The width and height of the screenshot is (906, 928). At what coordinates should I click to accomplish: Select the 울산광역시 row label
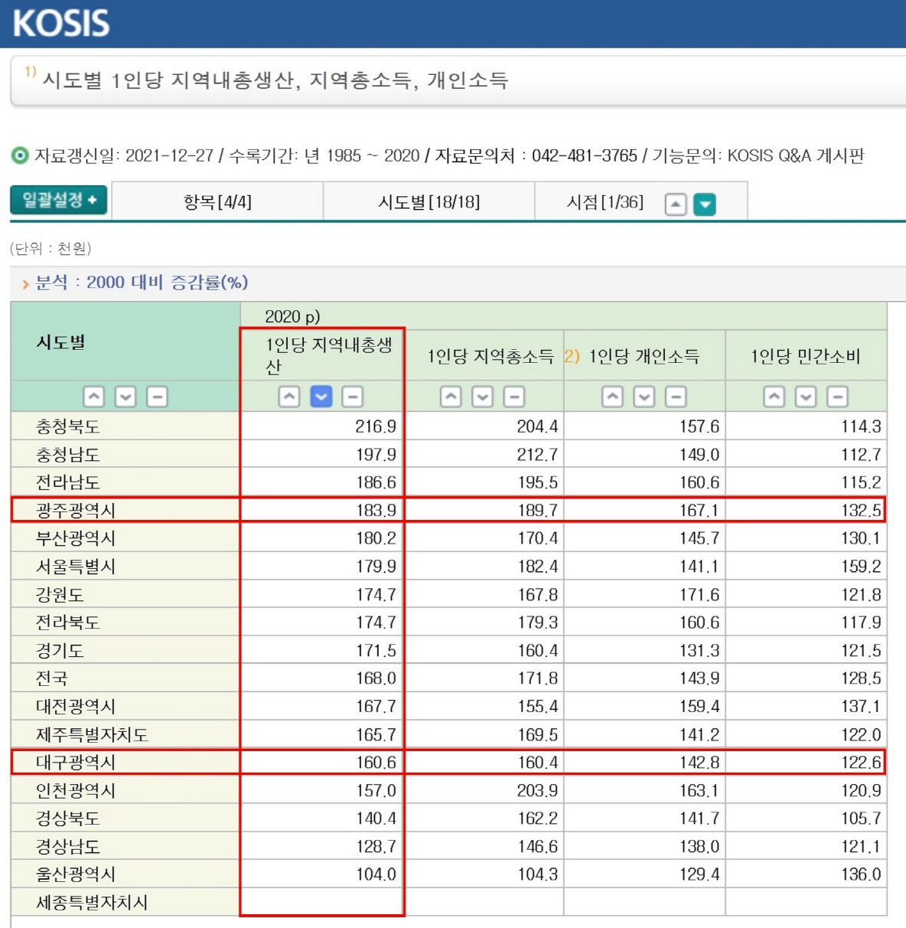tap(76, 874)
